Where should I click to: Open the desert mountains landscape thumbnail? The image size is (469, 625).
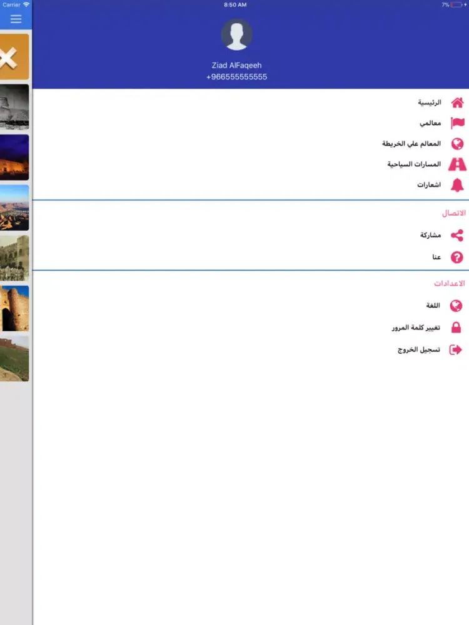pos(14,207)
